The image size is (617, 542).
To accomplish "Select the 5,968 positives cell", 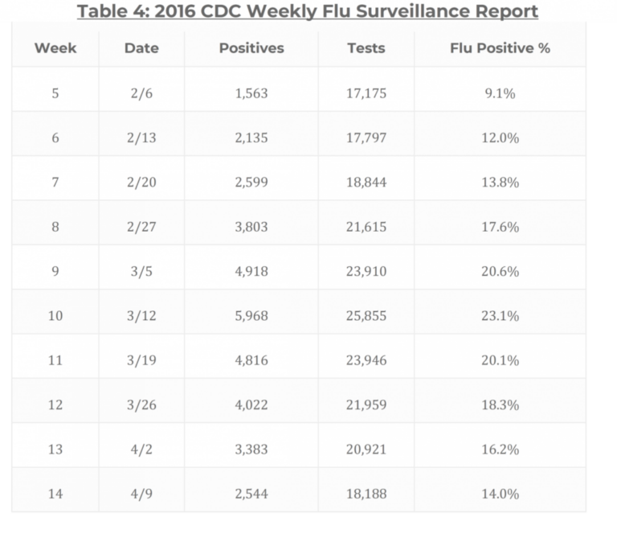I will coord(251,316).
